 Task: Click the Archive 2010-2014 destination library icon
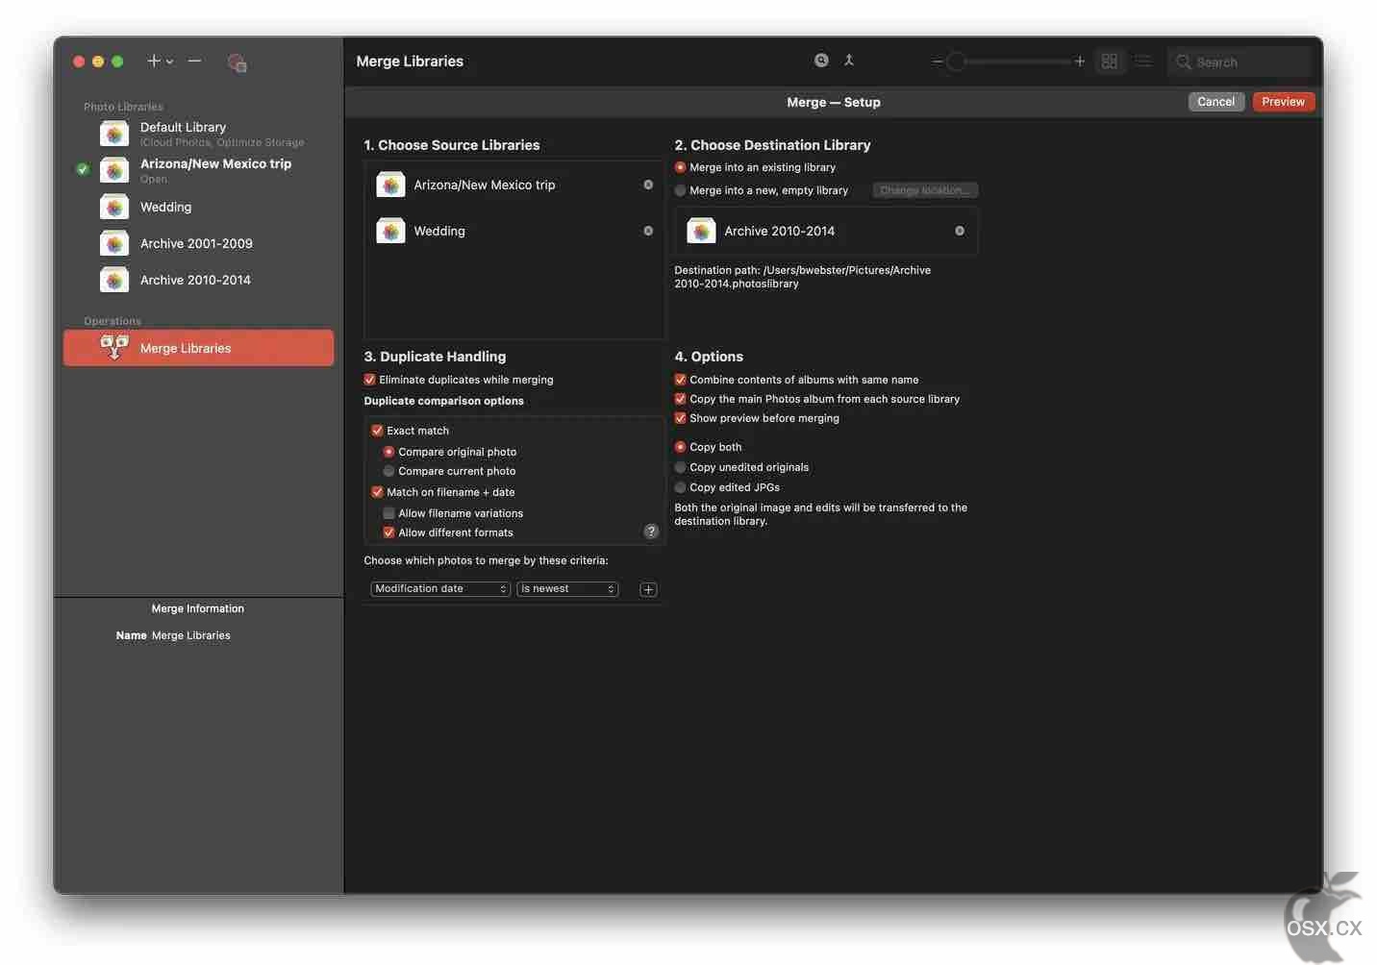(701, 231)
